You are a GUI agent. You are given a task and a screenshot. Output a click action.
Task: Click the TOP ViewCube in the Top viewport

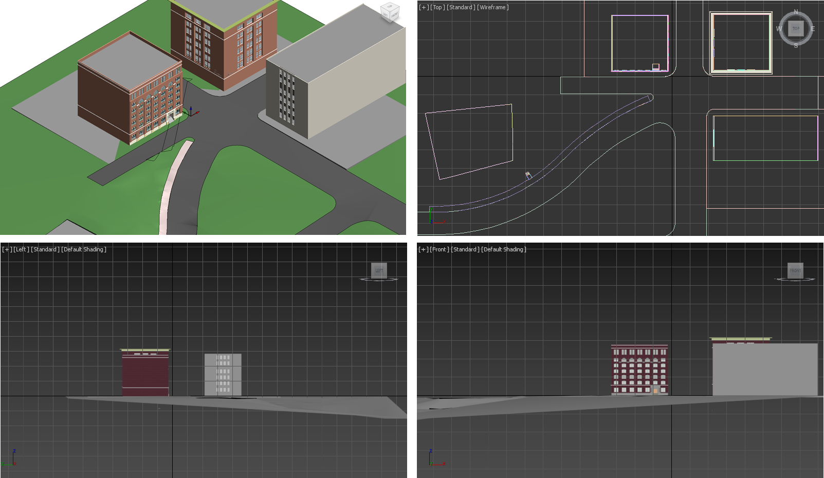coord(796,29)
